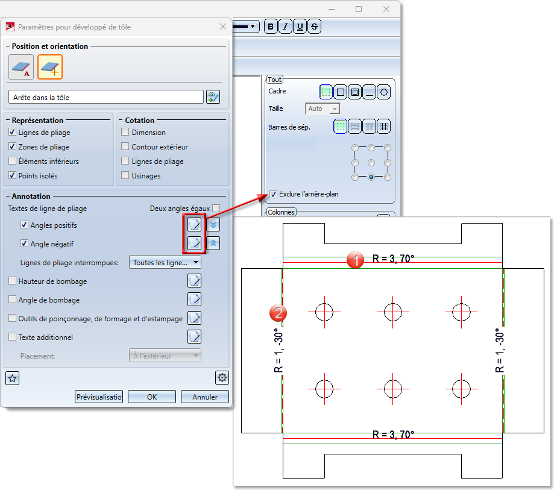560x493 pixels.
Task: Open text editor for Texte additionnel
Action: 194,336
